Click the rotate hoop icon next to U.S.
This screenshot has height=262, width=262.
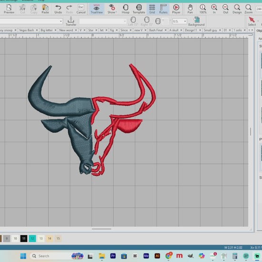pyautogui.click(x=158, y=21)
